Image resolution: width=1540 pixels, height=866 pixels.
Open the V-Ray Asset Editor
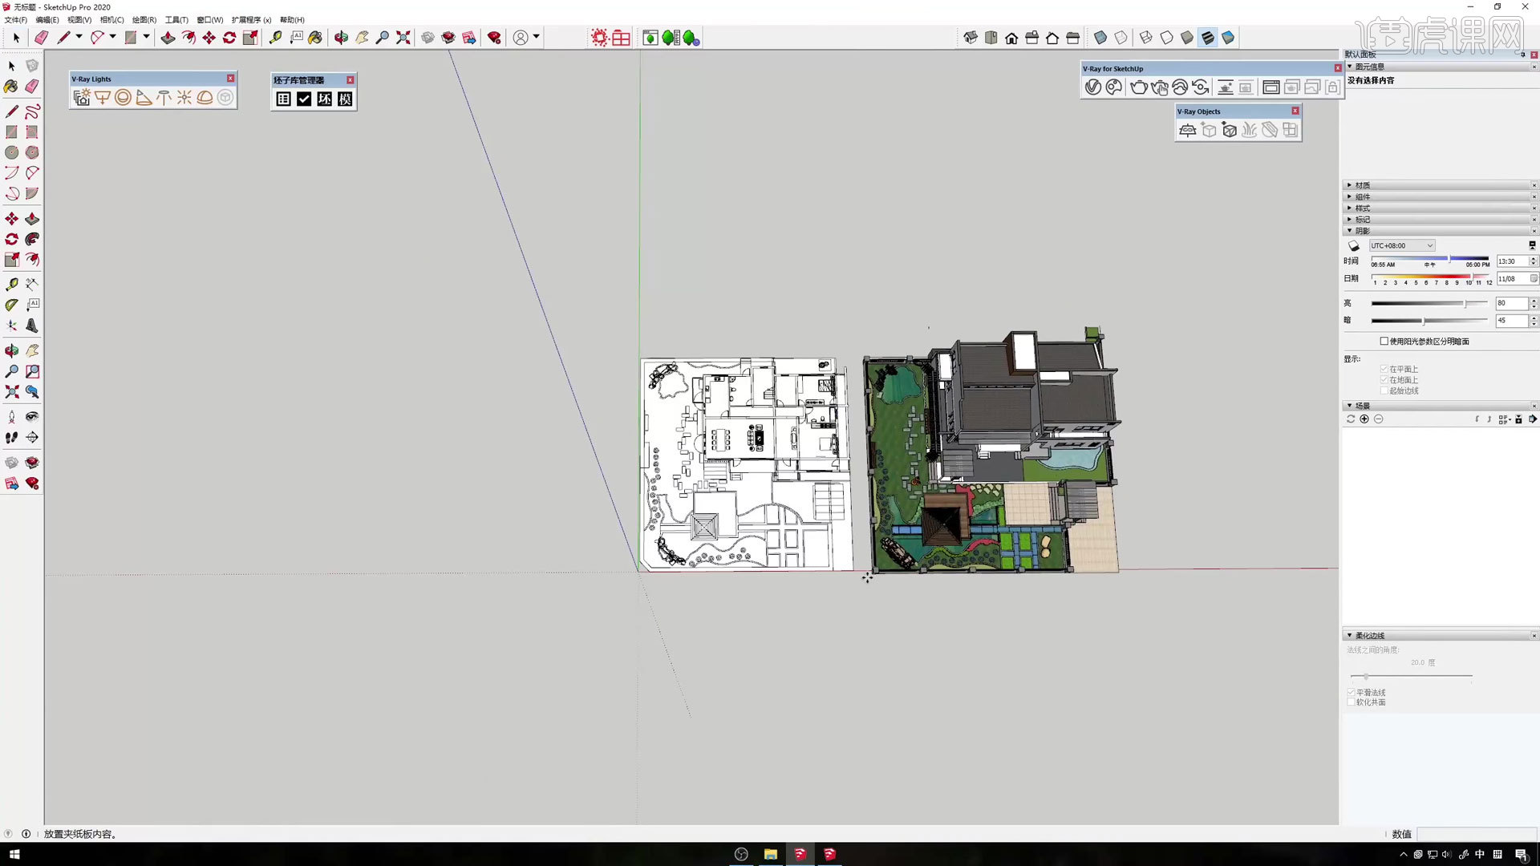click(1093, 87)
